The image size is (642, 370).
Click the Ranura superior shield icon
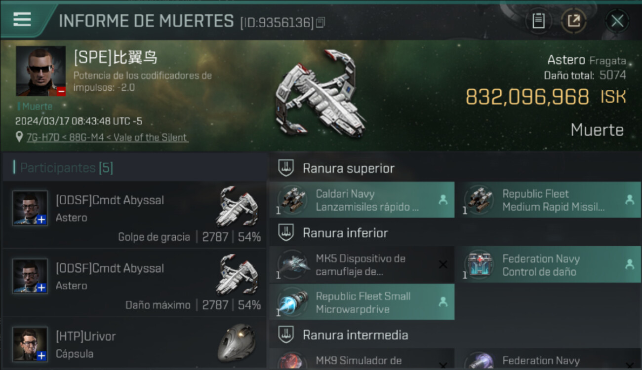point(286,168)
